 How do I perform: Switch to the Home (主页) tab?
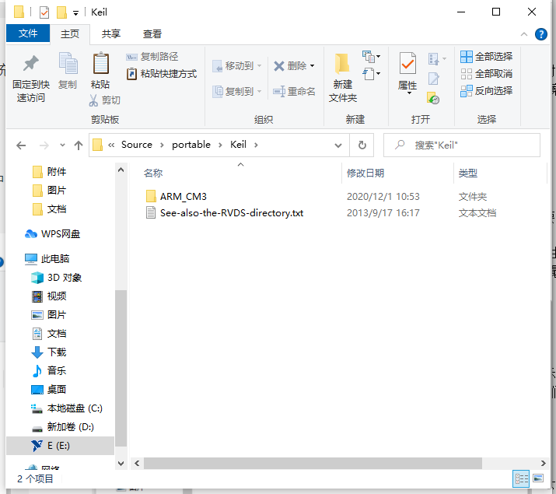pyautogui.click(x=70, y=34)
